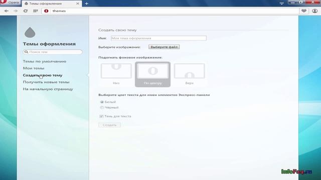The width and height of the screenshot is (321, 180).
Task: Choose the Белый text color radio
Action: click(x=102, y=102)
